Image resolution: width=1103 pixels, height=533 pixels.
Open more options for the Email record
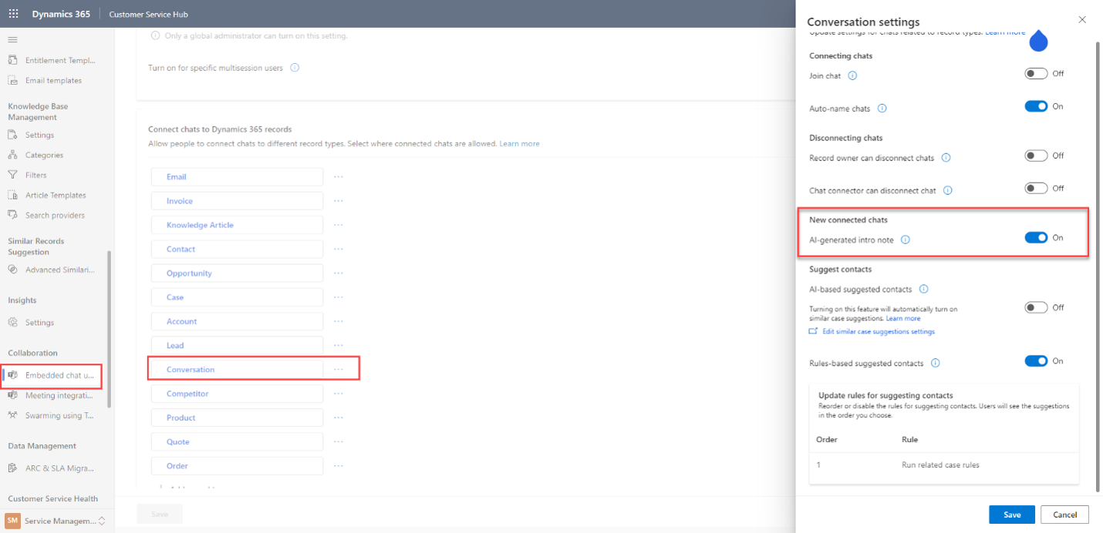click(x=338, y=176)
